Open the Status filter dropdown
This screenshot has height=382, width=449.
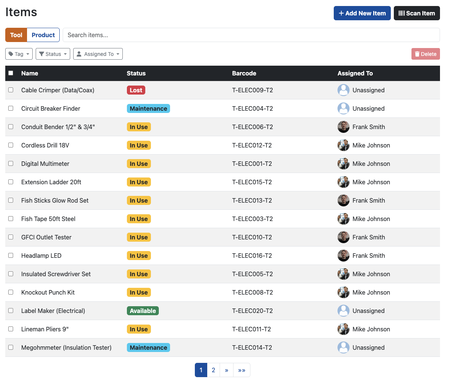pyautogui.click(x=53, y=54)
